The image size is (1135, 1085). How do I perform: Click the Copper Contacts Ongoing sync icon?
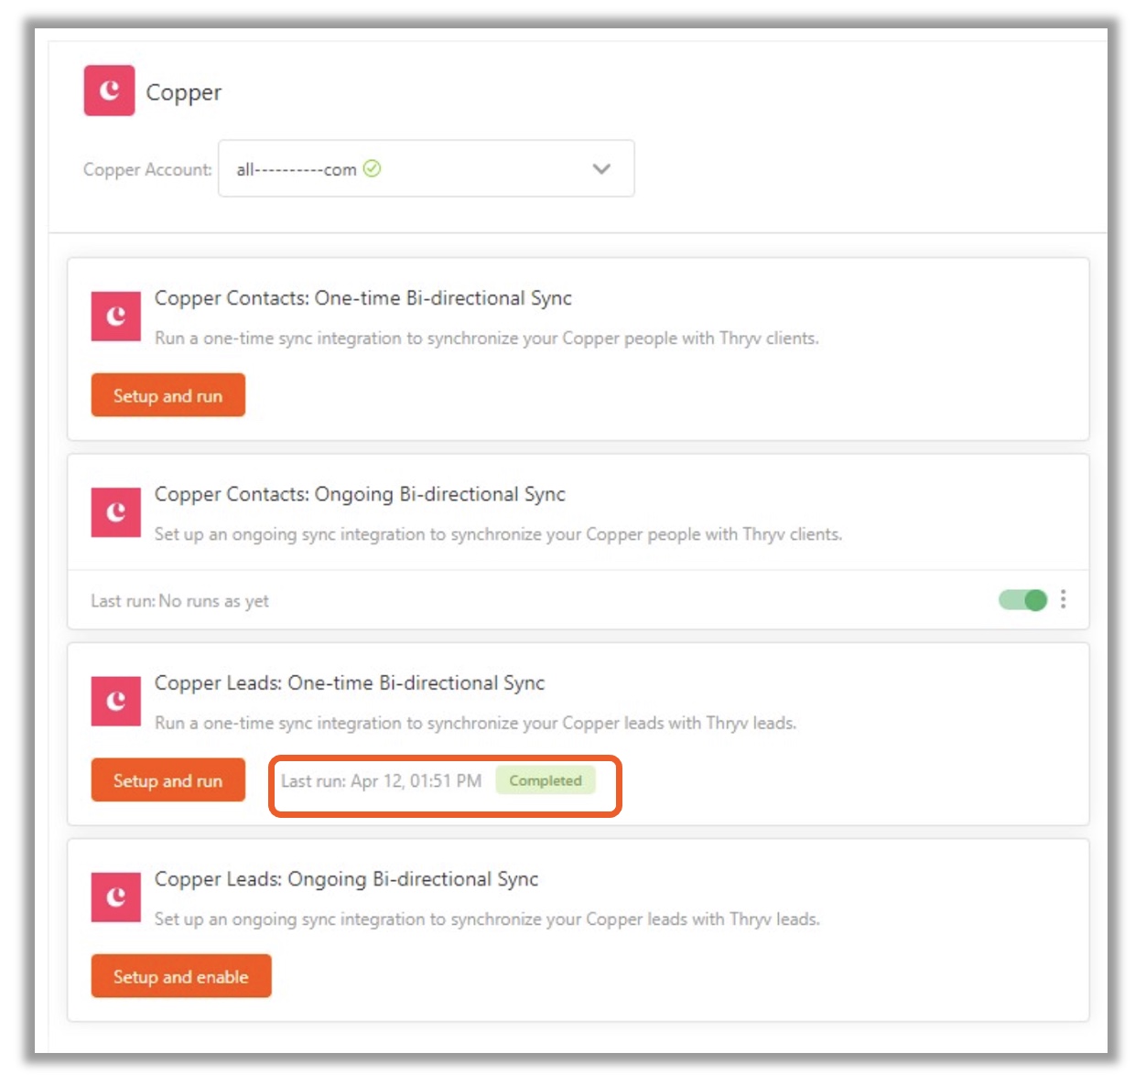pos(116,512)
